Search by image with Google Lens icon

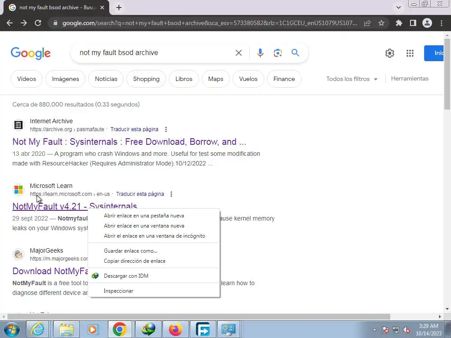click(277, 53)
